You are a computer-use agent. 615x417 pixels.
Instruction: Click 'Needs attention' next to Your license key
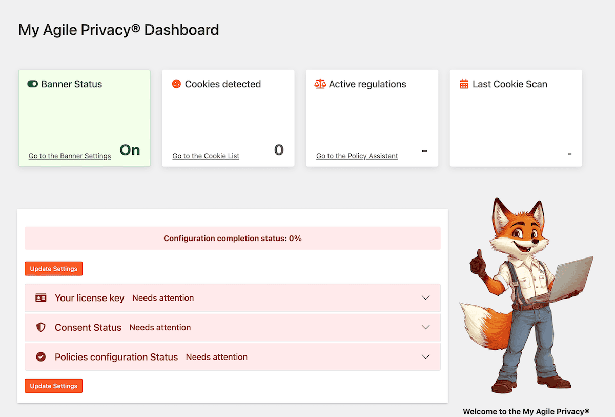coord(163,298)
